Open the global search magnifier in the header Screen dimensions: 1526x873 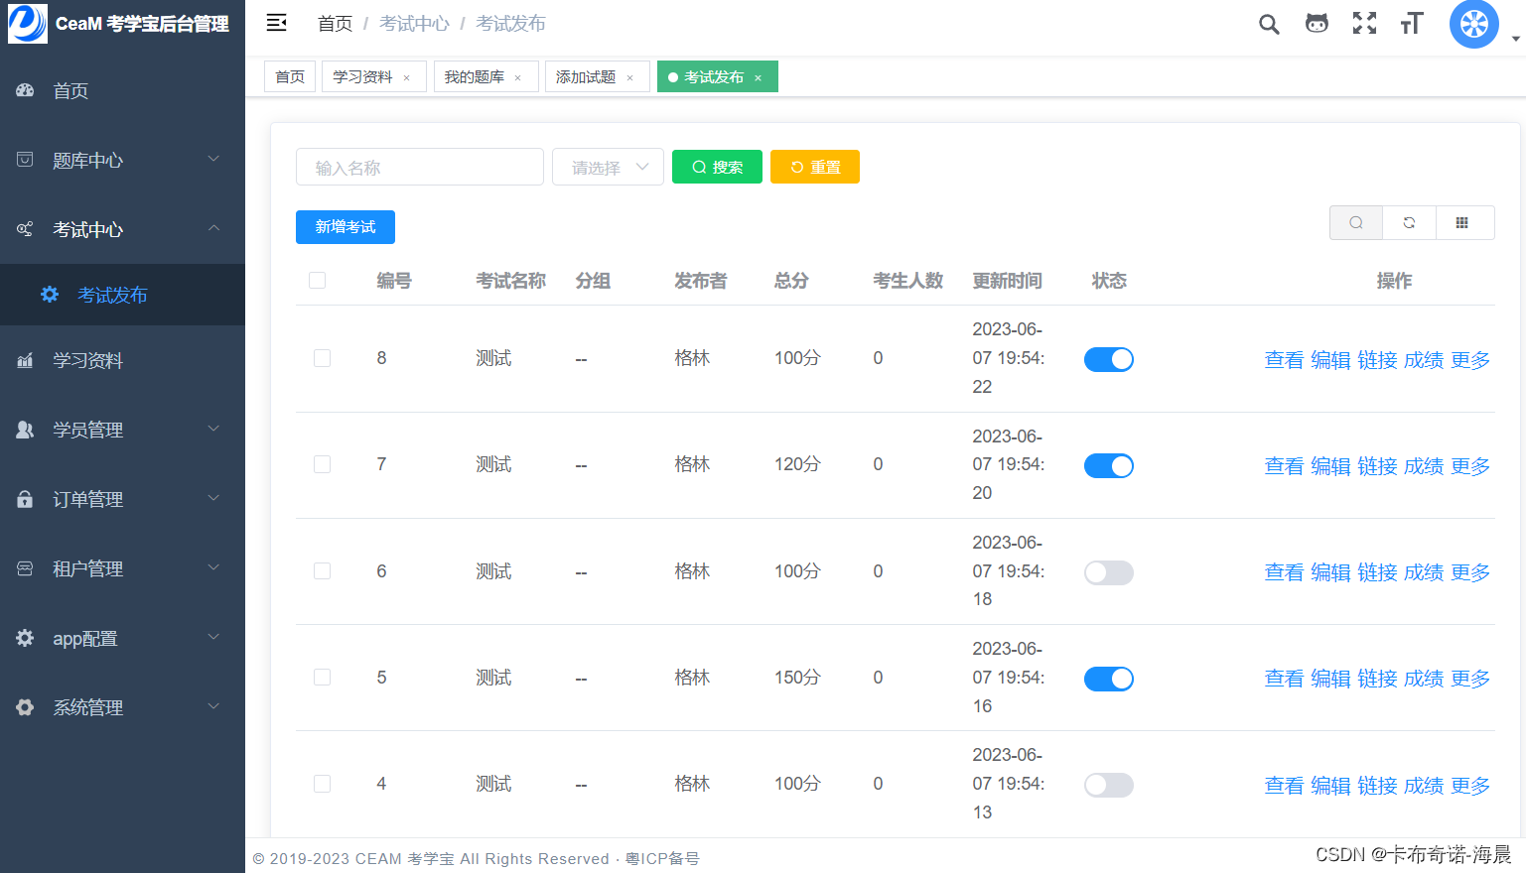pyautogui.click(x=1268, y=23)
